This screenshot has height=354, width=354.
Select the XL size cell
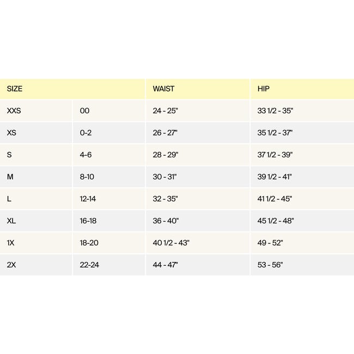(x=11, y=221)
